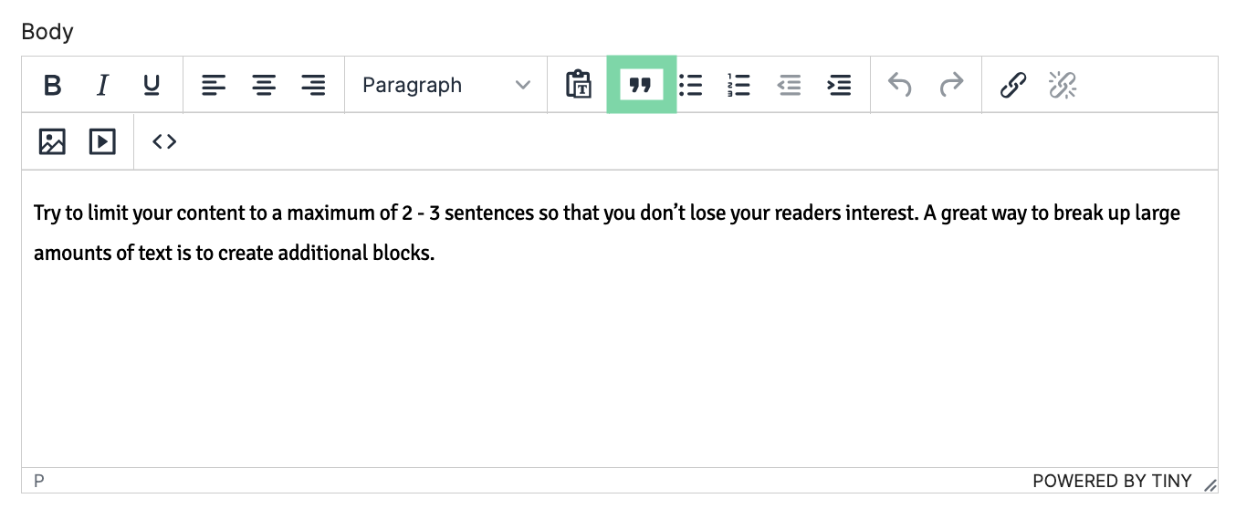Insert or edit a link

click(x=1013, y=86)
